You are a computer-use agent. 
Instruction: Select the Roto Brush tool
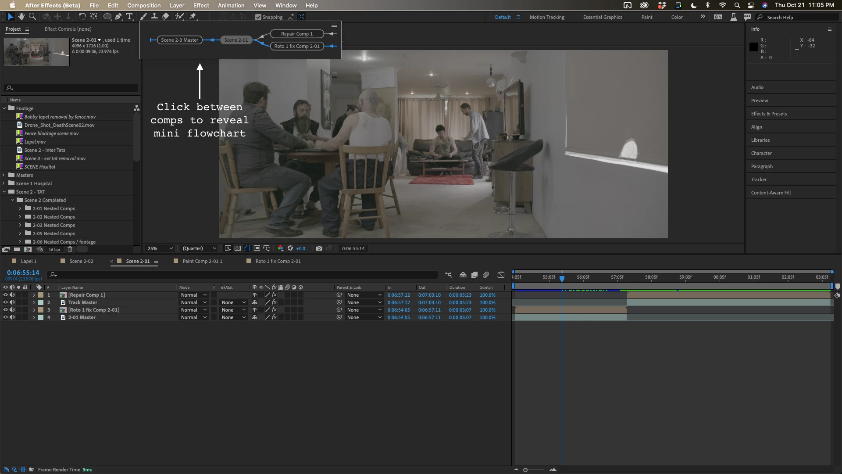(x=179, y=17)
